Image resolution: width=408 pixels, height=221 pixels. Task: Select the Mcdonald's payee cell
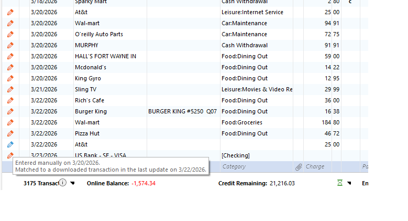coord(91,67)
